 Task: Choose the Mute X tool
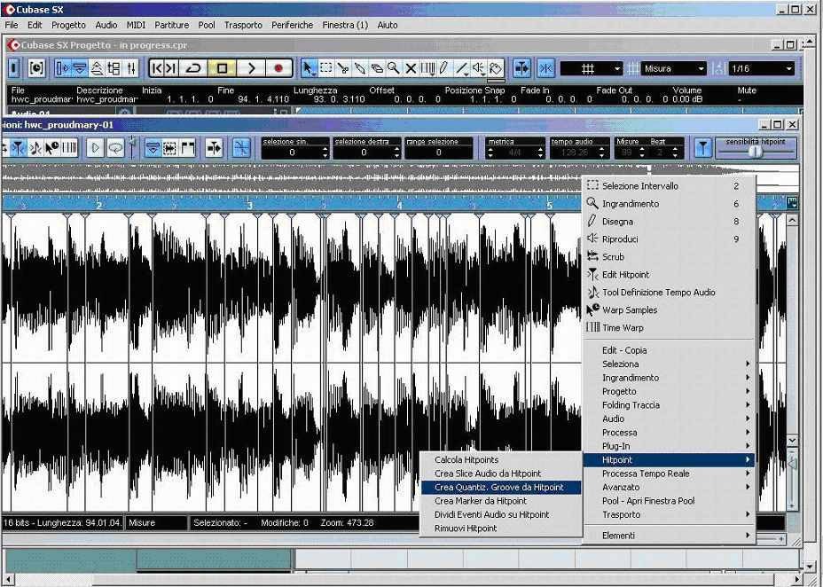coord(411,68)
